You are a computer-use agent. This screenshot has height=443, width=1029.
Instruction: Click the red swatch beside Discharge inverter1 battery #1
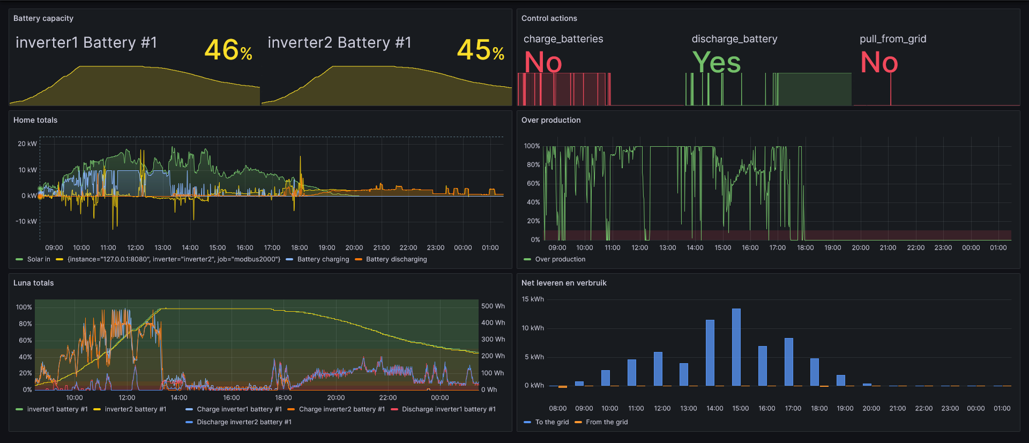(394, 409)
